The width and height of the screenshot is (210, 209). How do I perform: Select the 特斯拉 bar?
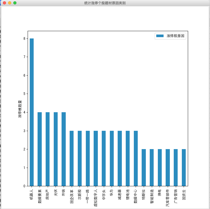coord(144,167)
